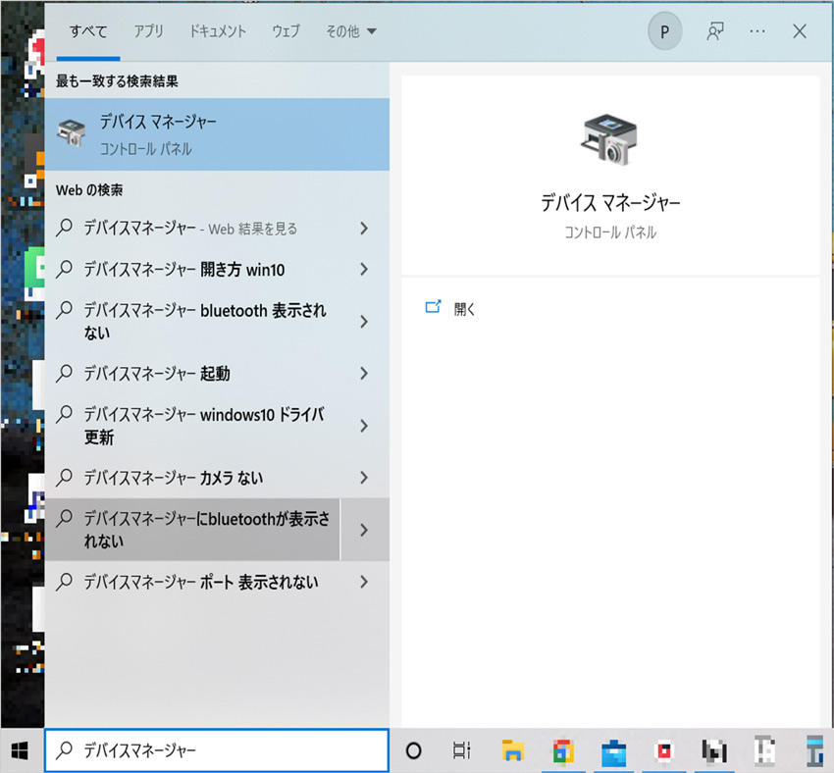Select 'デバイスマネージャー - Web 結果を見る' suggestion
This screenshot has width=834, height=773.
(192, 229)
